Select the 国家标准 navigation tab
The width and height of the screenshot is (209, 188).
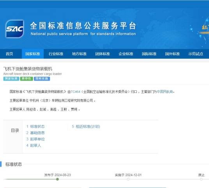[x=33, y=54]
